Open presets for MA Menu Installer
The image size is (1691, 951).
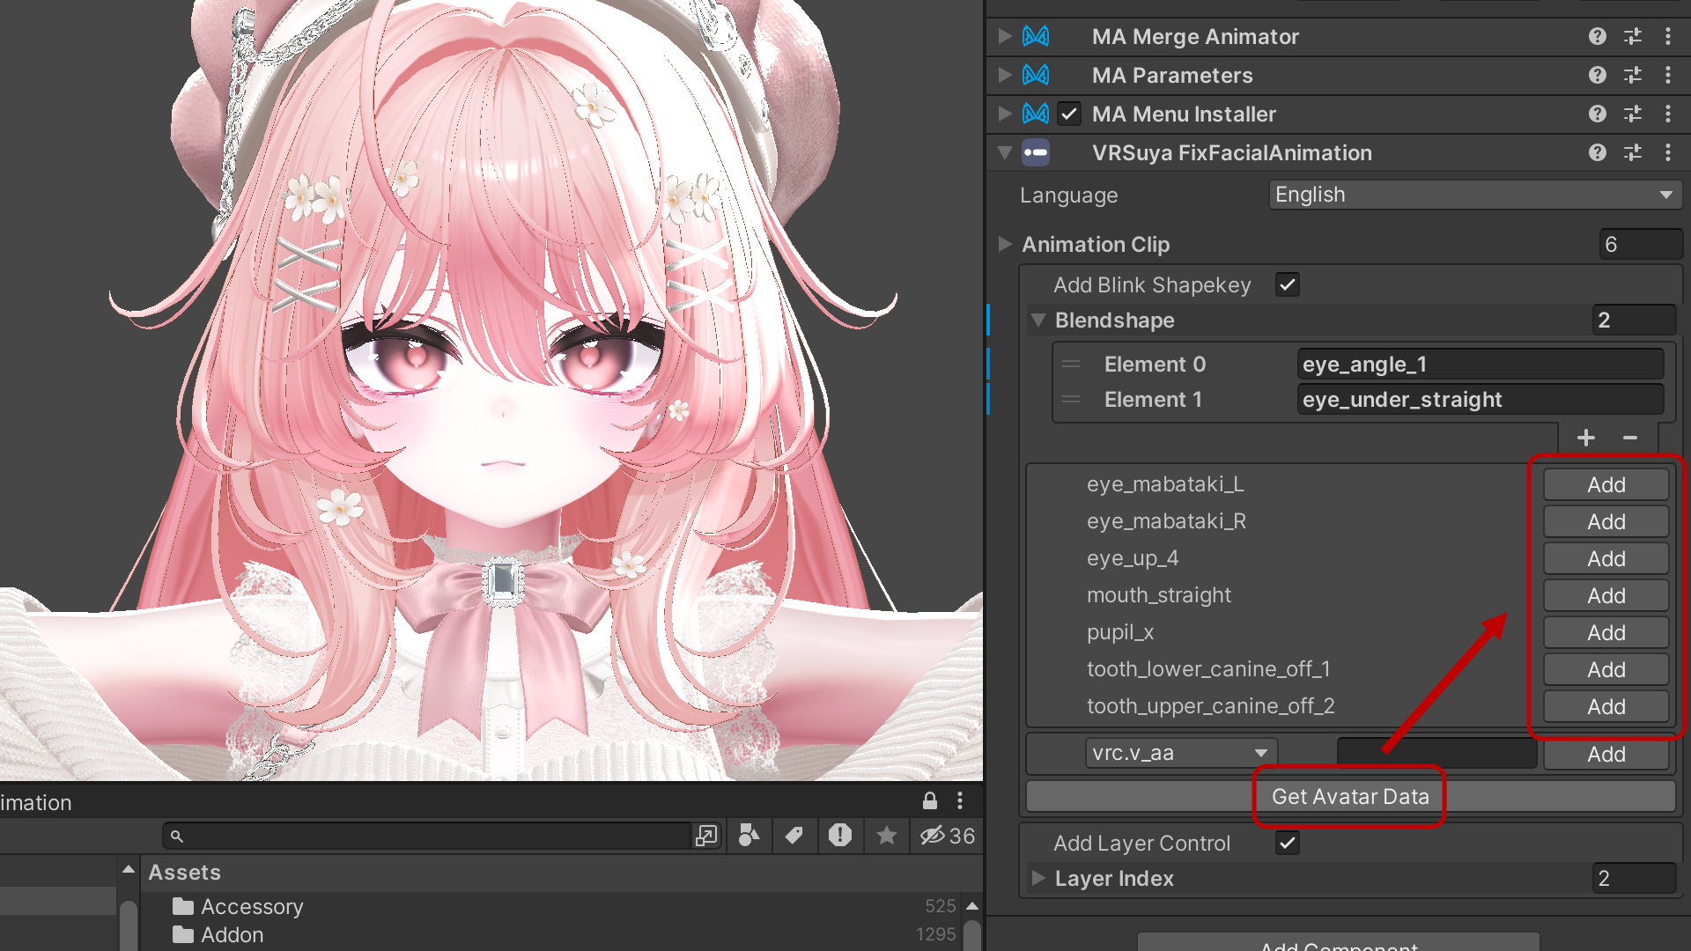[1633, 114]
